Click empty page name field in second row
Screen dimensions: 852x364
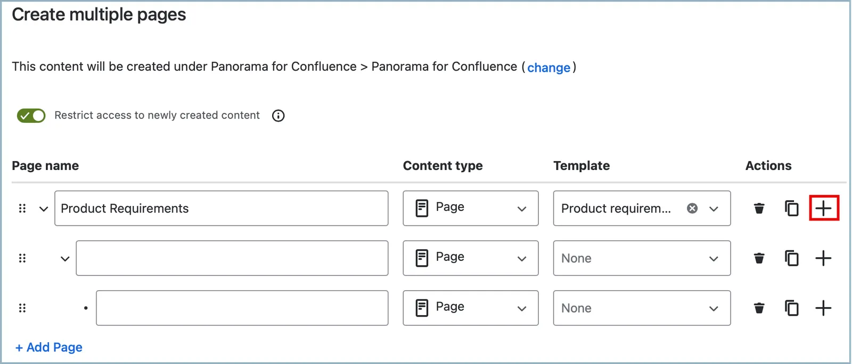(232, 258)
